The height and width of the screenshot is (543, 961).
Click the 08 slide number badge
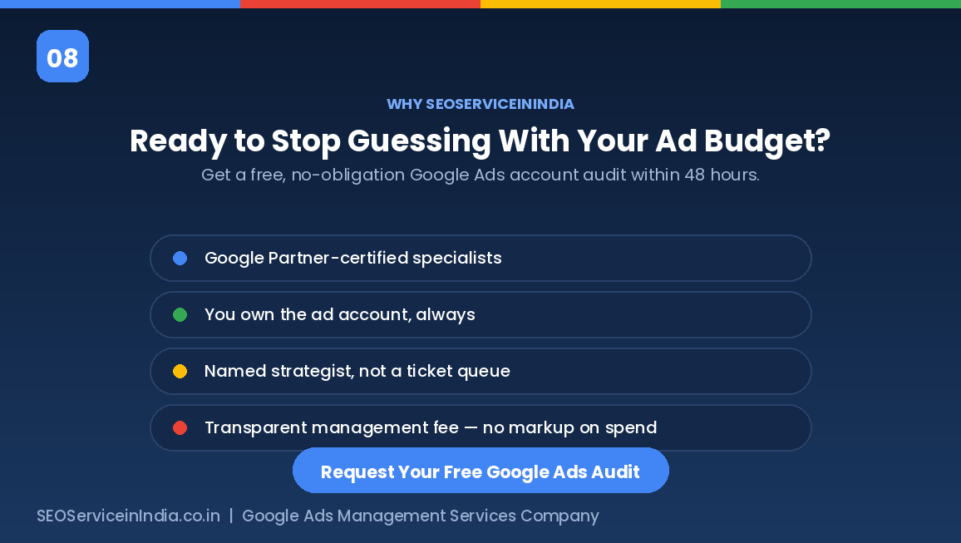tap(62, 57)
